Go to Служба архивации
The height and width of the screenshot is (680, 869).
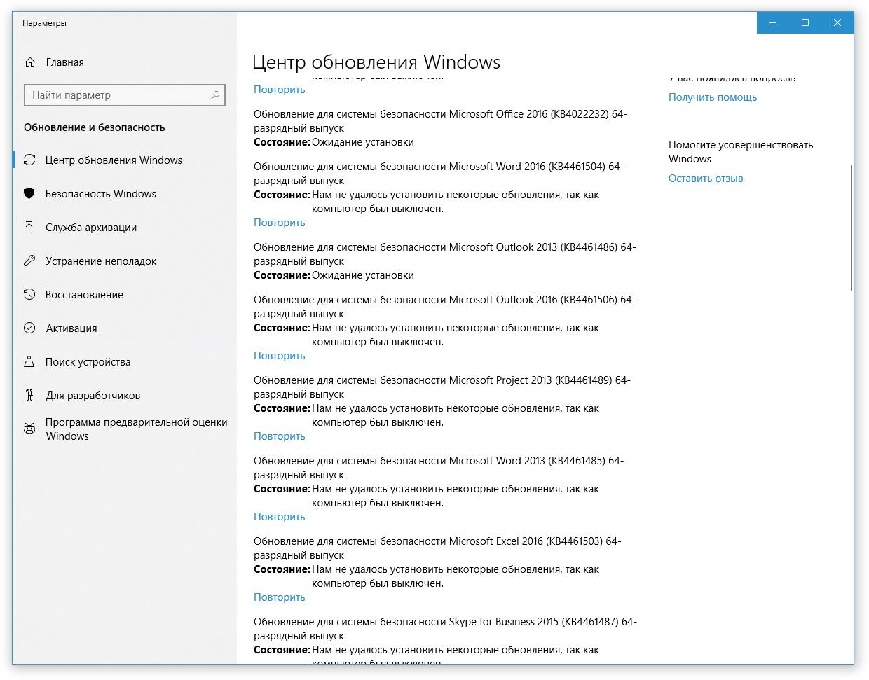(125, 227)
